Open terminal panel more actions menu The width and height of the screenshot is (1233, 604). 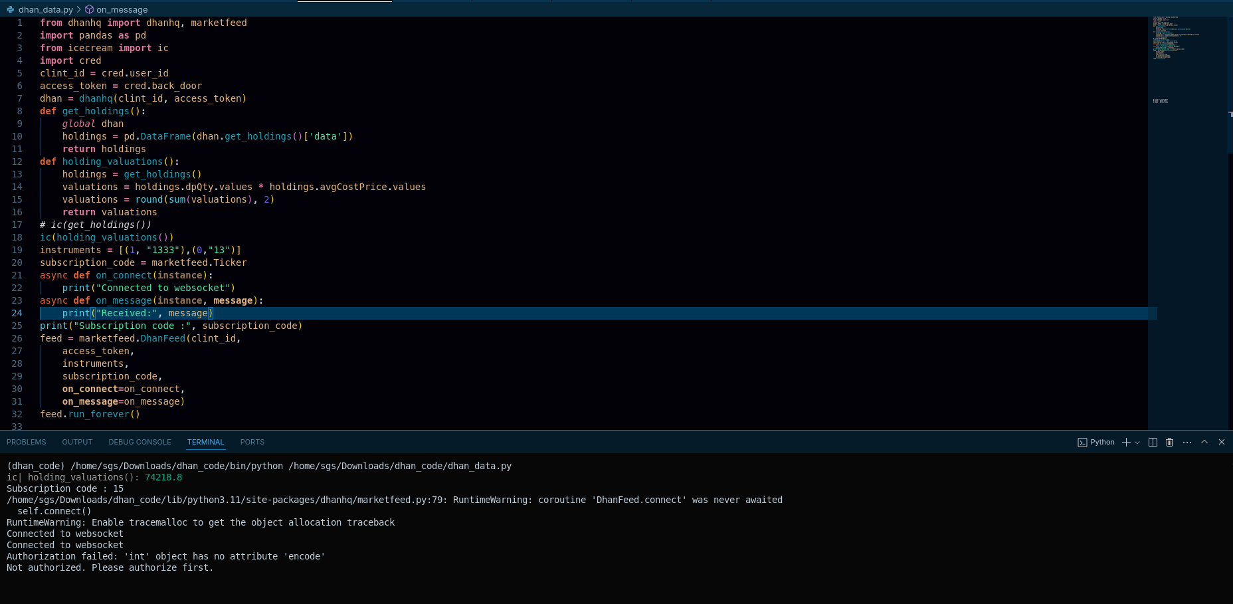(x=1187, y=443)
